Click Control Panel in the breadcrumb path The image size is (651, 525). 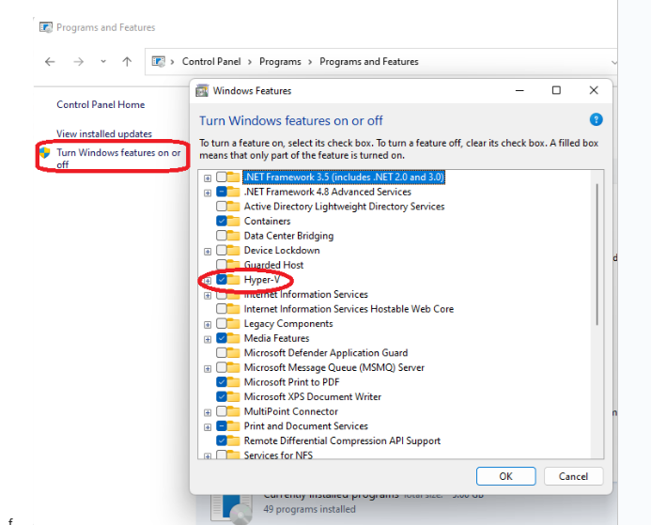coord(211,62)
